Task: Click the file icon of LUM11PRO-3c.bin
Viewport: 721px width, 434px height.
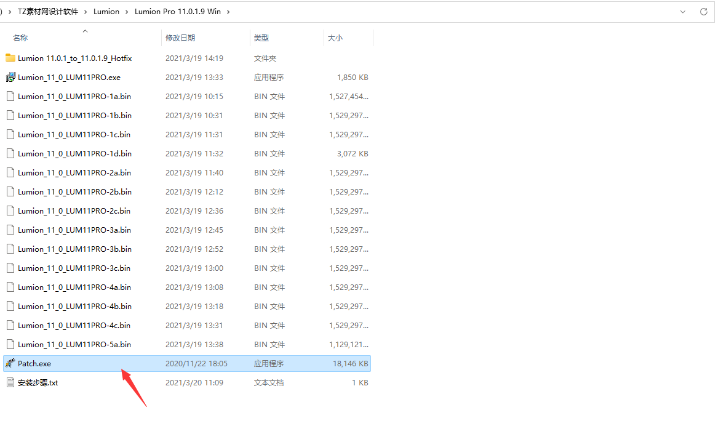Action: (x=10, y=268)
